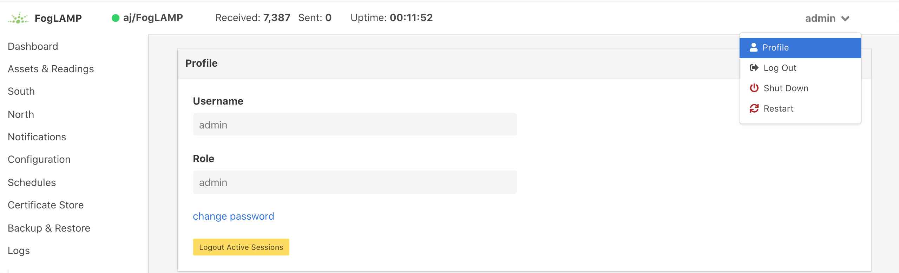Navigate to the North page
Viewport: 899px width, 273px height.
click(21, 114)
